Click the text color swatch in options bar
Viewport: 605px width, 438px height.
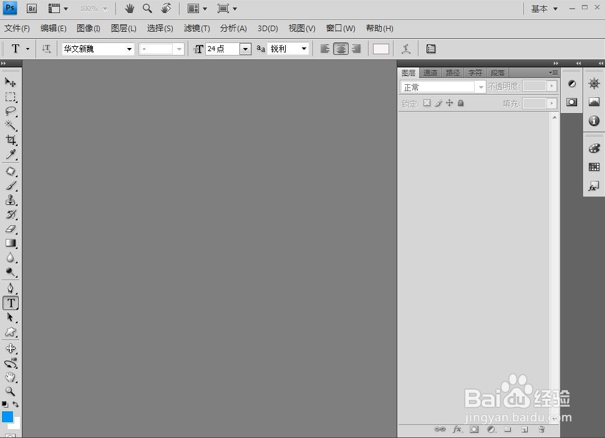[381, 49]
